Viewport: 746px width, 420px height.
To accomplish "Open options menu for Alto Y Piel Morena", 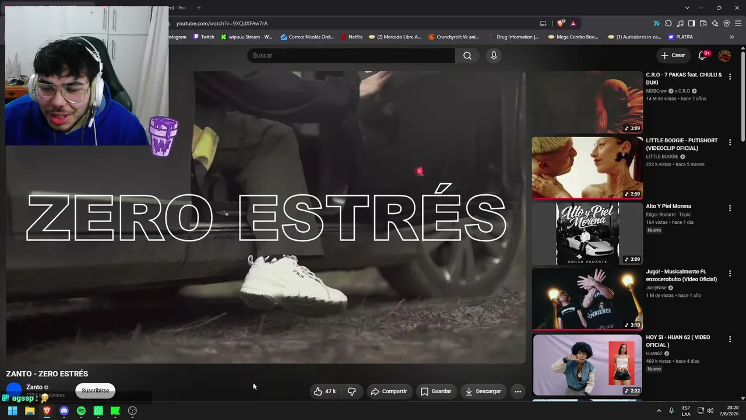I will tap(730, 208).
